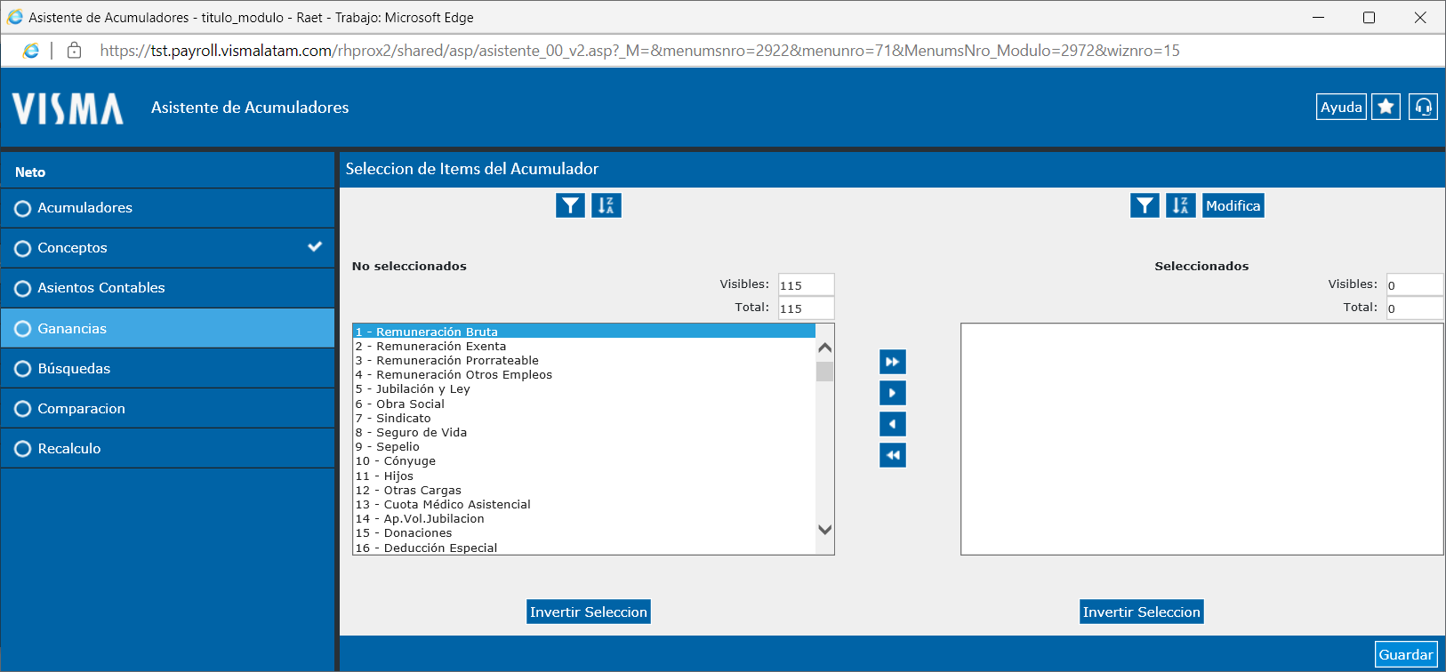This screenshot has width=1446, height=672.
Task: Add page to favorites star icon
Action: 1386,107
